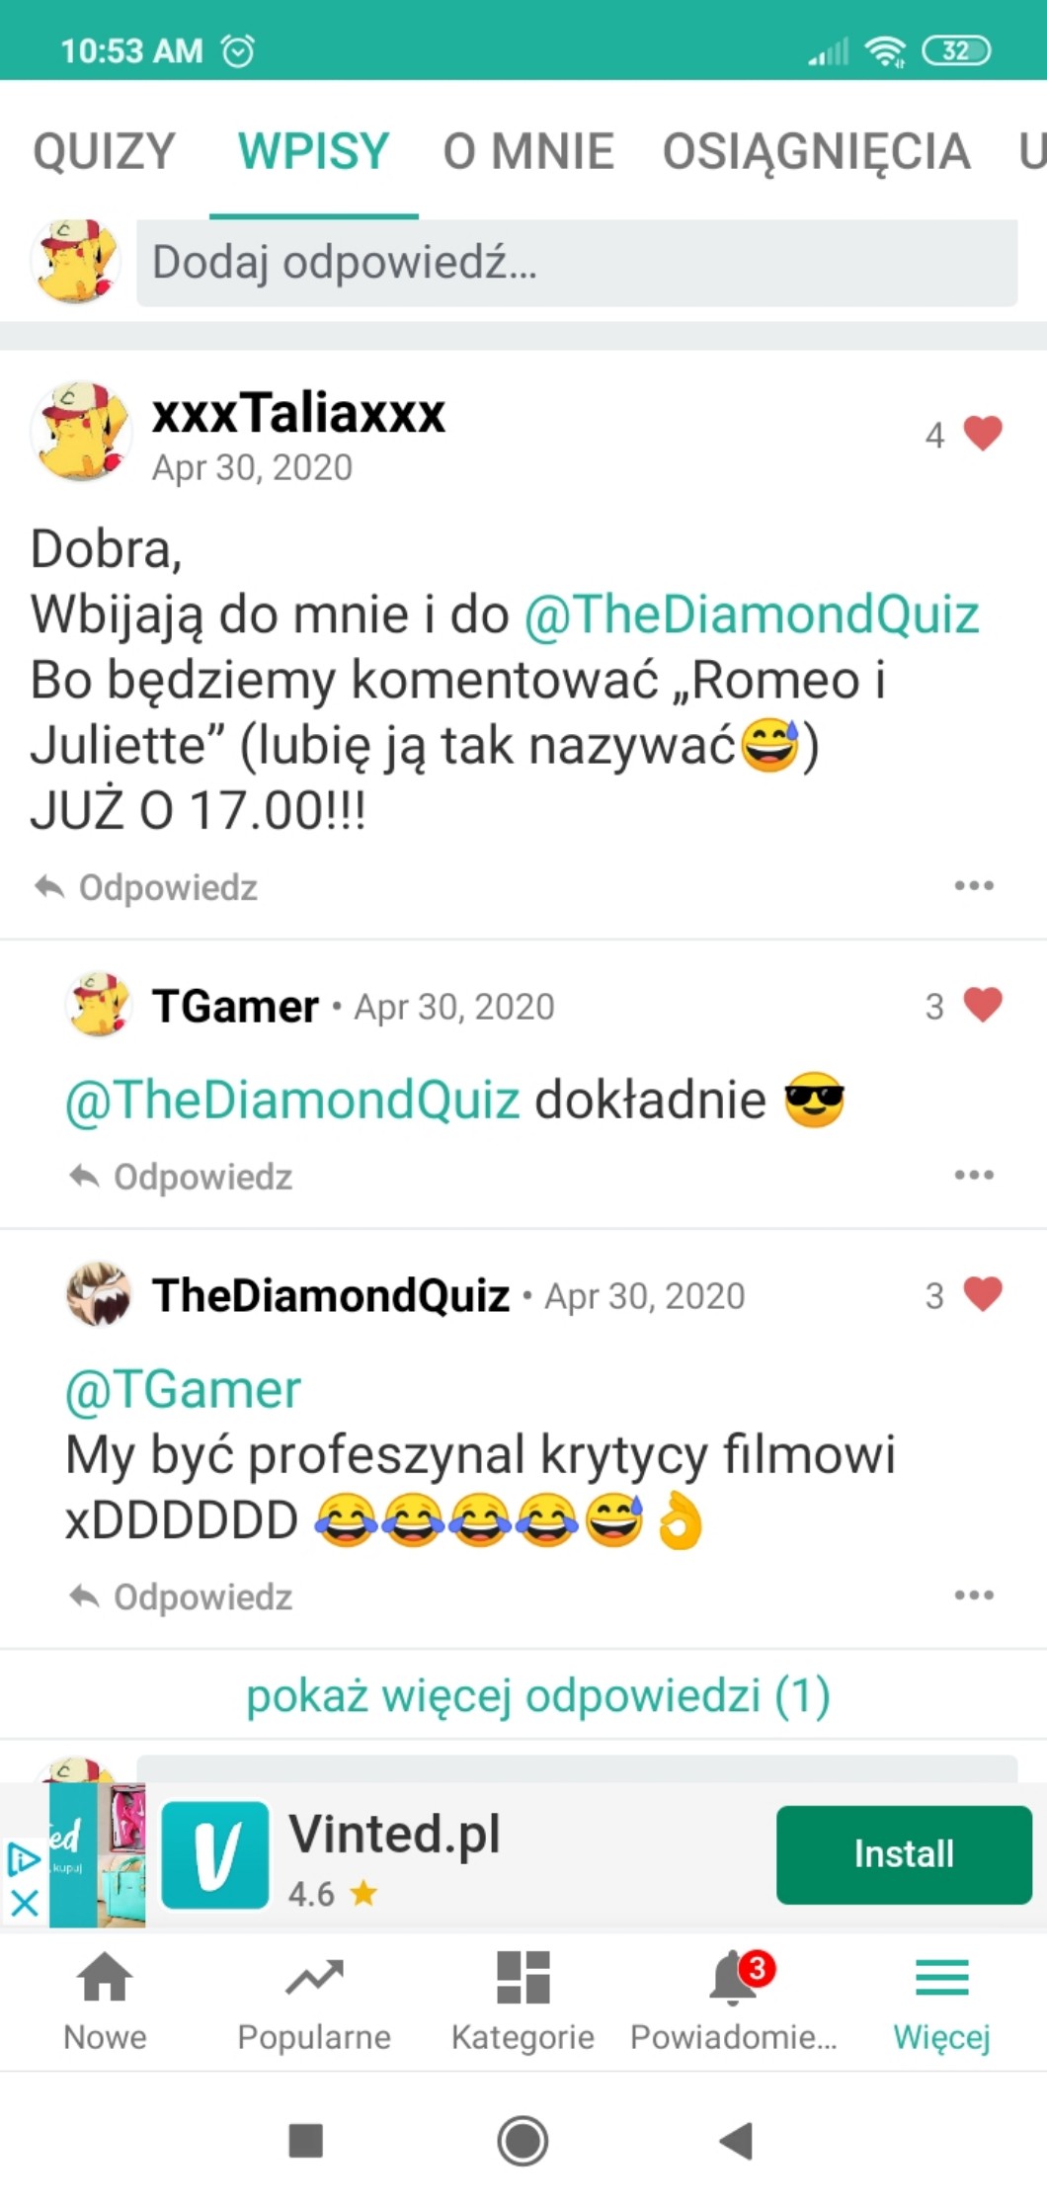Open three-dot menu on TGamer's reply
Image resolution: width=1047 pixels, height=2210 pixels.
(x=974, y=1175)
